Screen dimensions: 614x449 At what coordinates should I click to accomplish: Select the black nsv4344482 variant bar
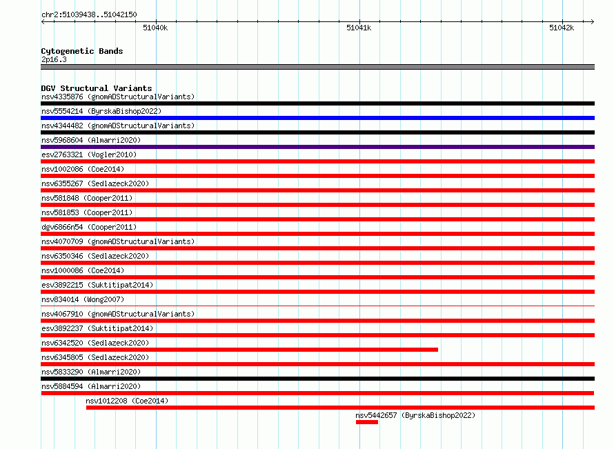[x=317, y=132]
